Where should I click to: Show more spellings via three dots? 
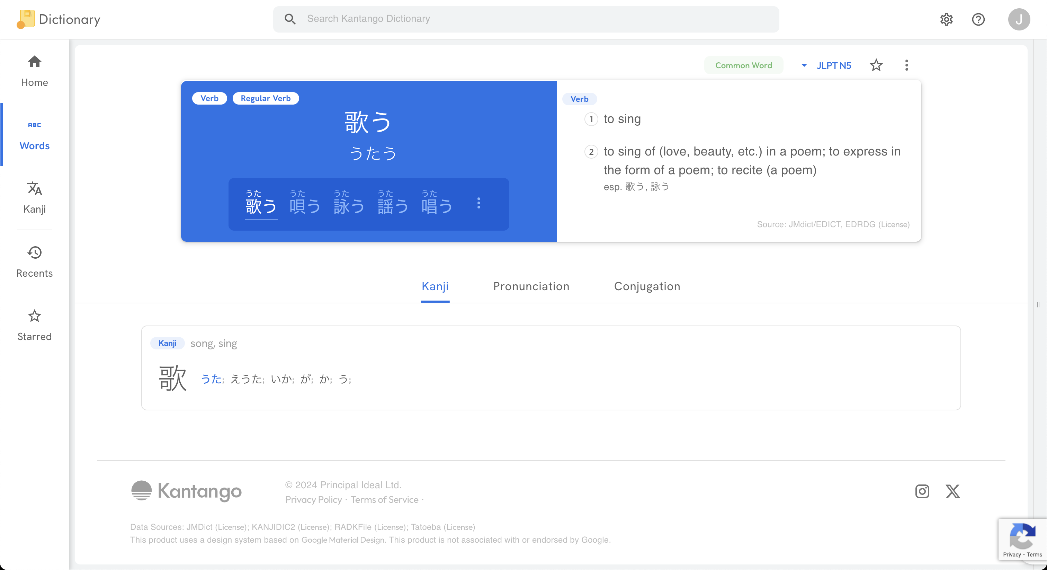479,203
